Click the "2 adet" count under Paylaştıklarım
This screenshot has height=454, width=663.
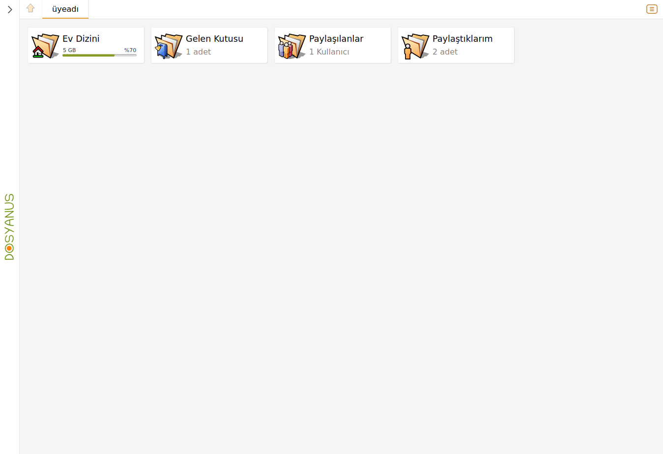click(x=445, y=52)
